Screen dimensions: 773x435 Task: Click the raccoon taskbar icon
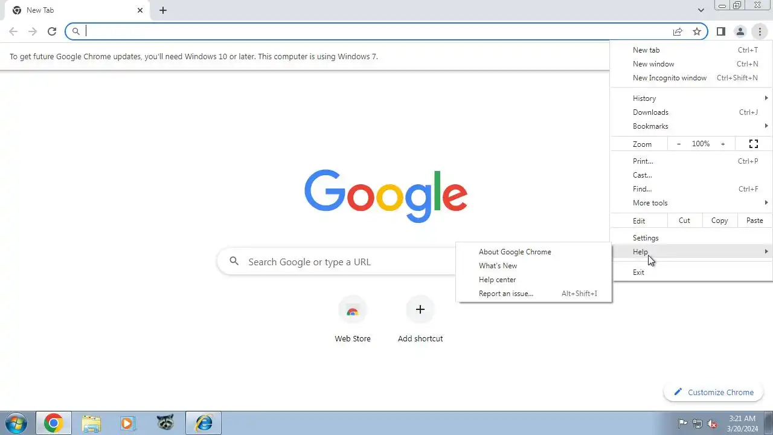pyautogui.click(x=165, y=423)
